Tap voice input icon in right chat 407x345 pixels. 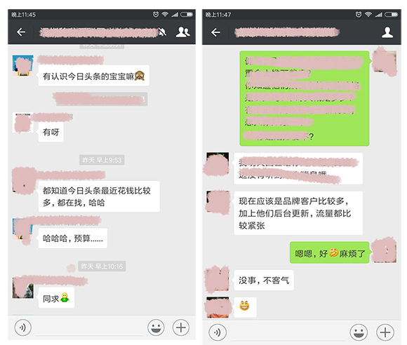pos(218,332)
